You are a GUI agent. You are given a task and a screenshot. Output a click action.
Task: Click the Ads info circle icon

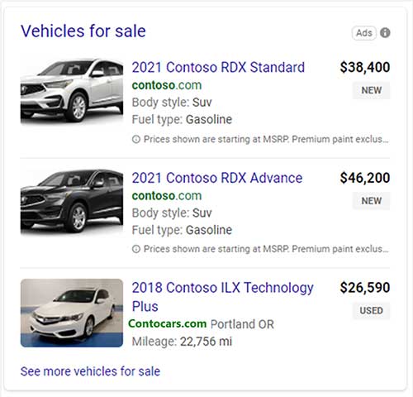[385, 33]
